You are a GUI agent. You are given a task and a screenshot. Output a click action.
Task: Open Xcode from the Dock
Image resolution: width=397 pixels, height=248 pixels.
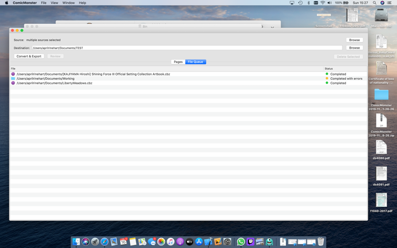click(x=208, y=242)
